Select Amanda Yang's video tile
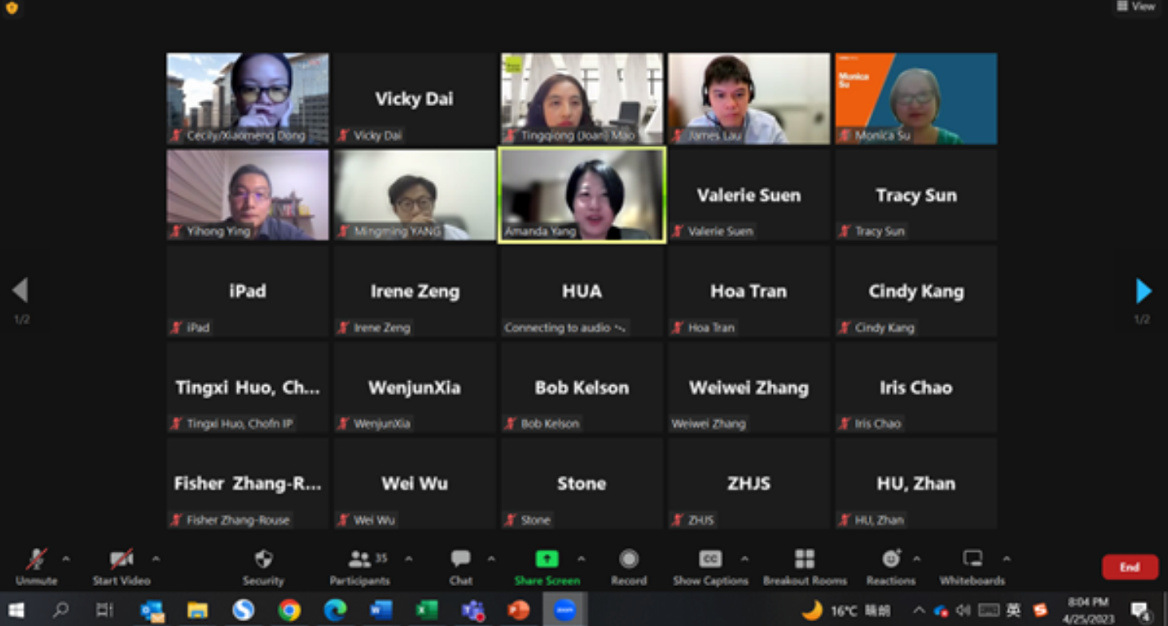Image resolution: width=1168 pixels, height=626 pixels. click(x=582, y=195)
